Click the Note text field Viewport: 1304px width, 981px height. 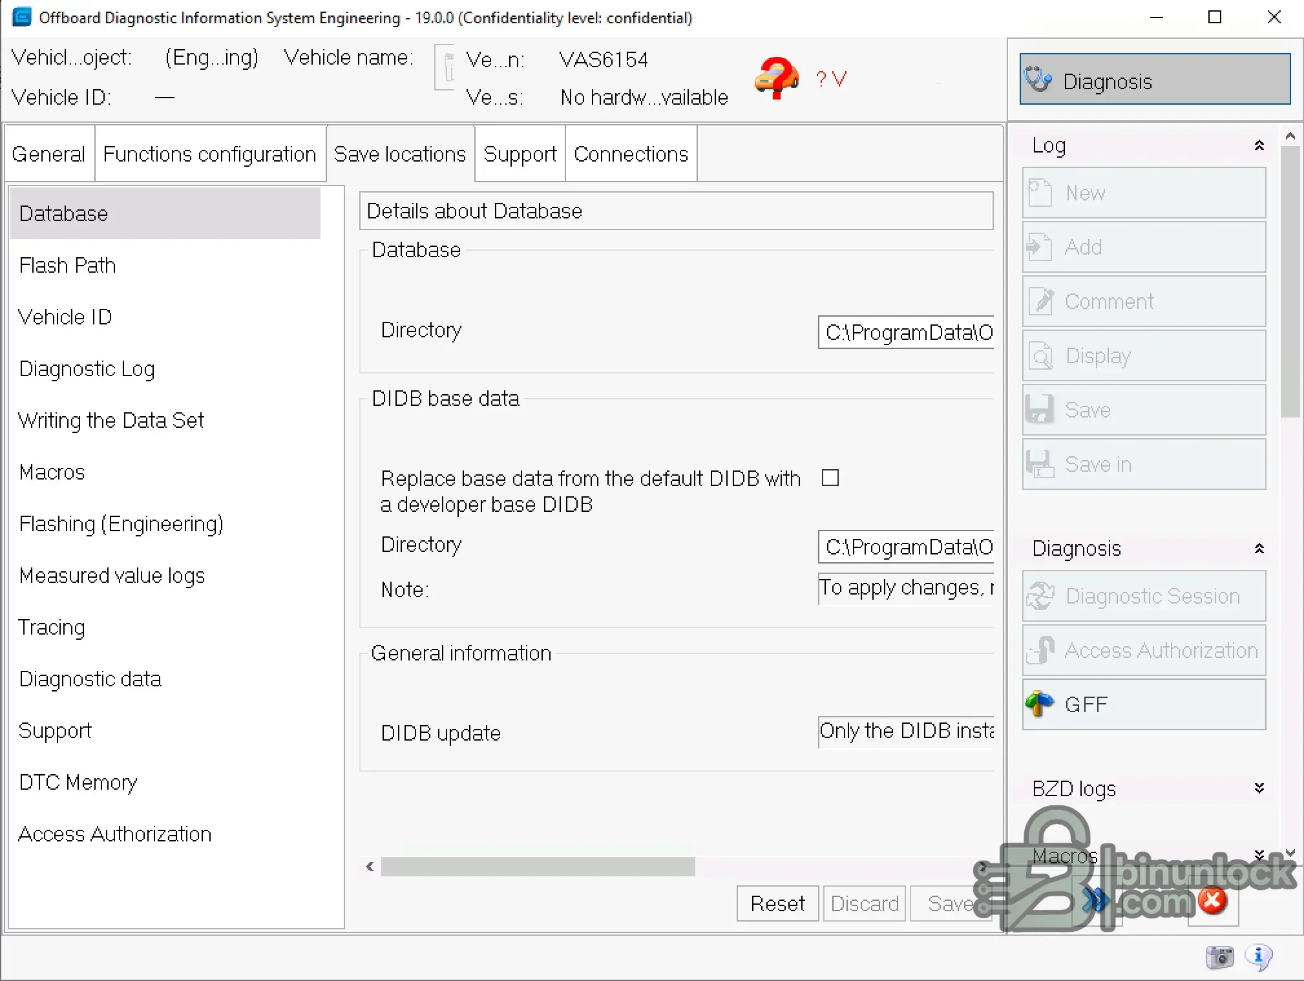click(x=906, y=588)
